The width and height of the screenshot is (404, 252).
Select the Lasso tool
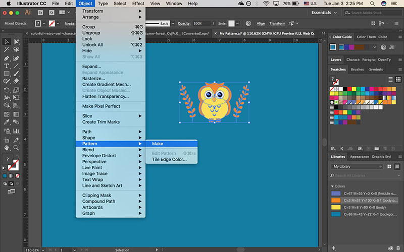pyautogui.click(x=16, y=49)
